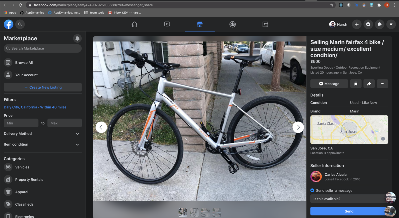This screenshot has height=218, width=399.
Task: Open the Apparel category
Action: tap(43, 192)
